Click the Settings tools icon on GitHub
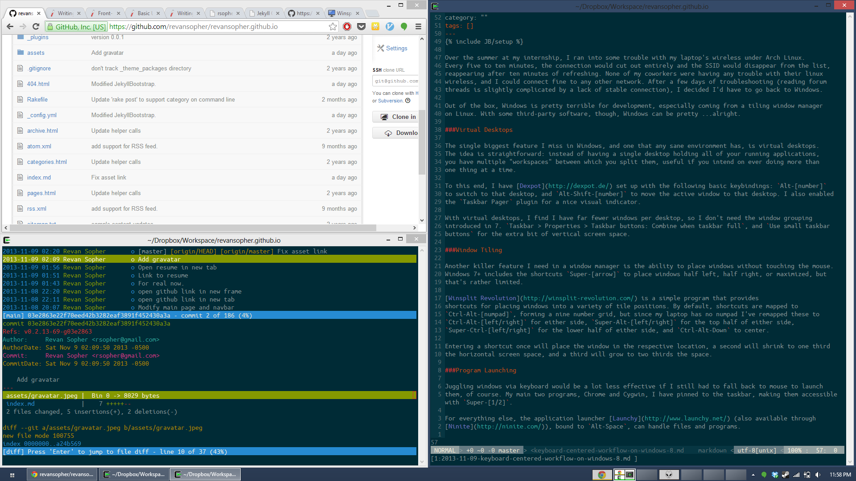The width and height of the screenshot is (856, 481). [380, 48]
